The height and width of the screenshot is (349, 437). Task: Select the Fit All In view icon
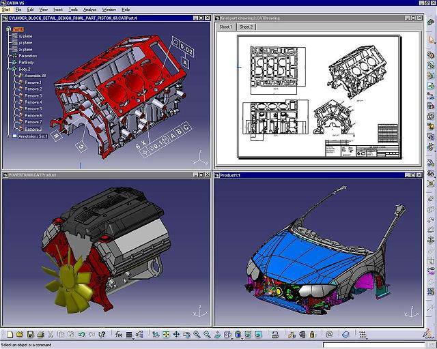pyautogui.click(x=166, y=335)
